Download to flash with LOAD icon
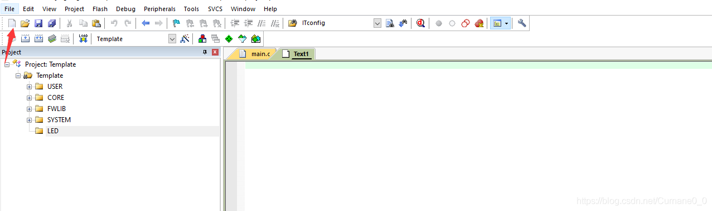The width and height of the screenshot is (712, 211). click(x=83, y=39)
